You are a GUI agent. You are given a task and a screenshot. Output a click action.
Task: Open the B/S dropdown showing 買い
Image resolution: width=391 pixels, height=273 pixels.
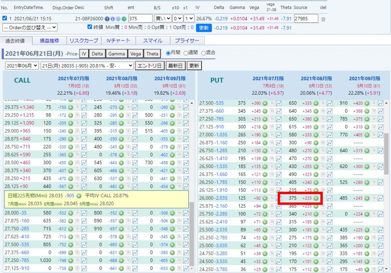click(163, 18)
